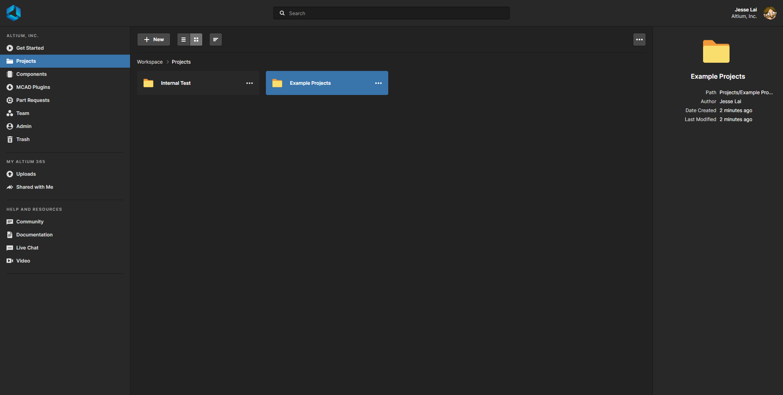This screenshot has width=783, height=395.
Task: Open Shared with Me in sidebar
Action: (x=65, y=187)
